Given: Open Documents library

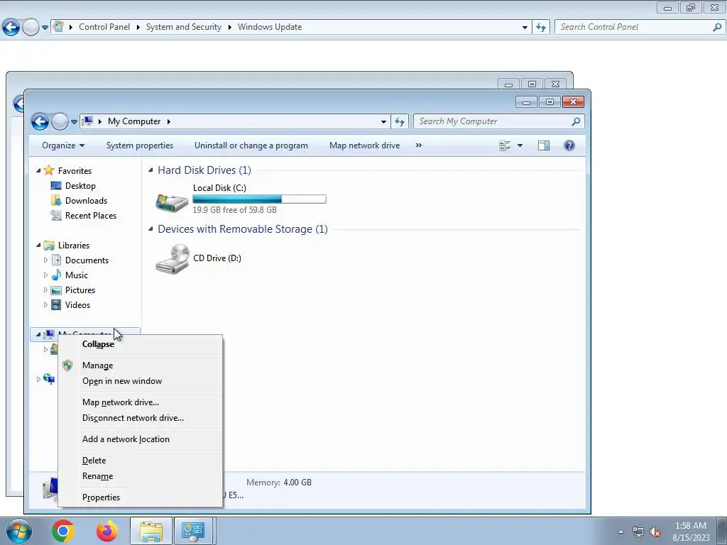Looking at the screenshot, I should (87, 260).
